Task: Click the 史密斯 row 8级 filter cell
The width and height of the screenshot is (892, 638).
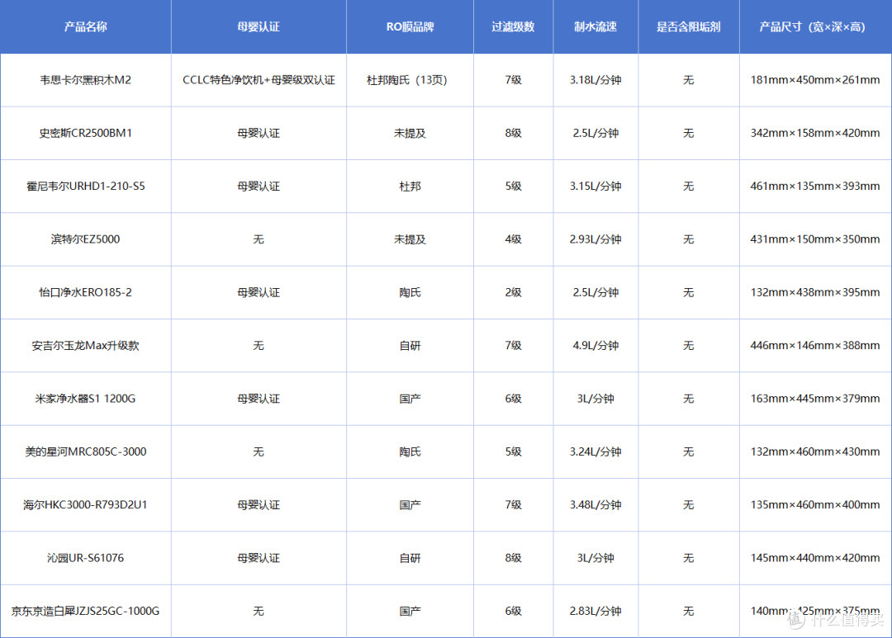Action: coord(513,133)
